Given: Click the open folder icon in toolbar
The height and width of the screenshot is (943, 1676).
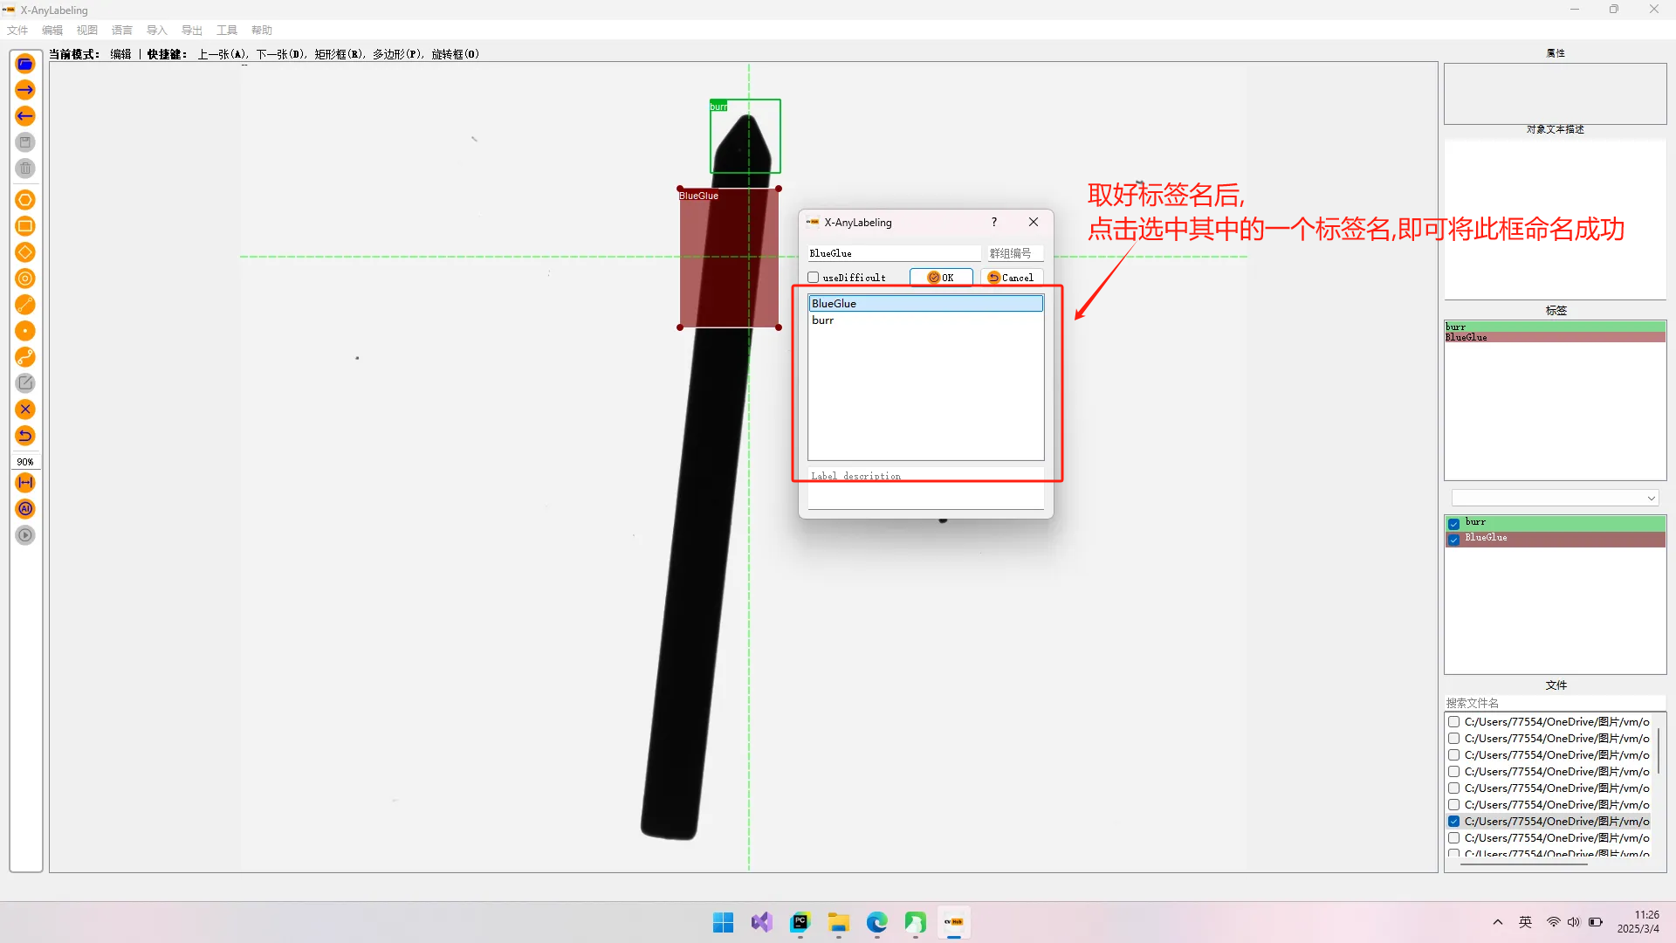Looking at the screenshot, I should point(25,64).
